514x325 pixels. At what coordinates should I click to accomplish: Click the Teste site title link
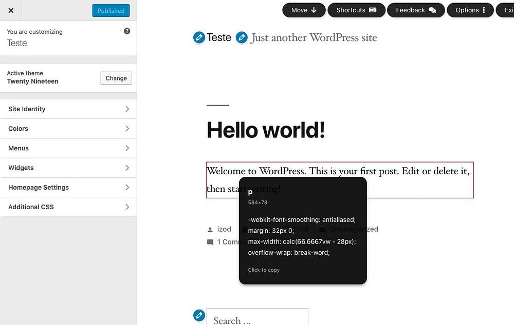[x=218, y=37]
